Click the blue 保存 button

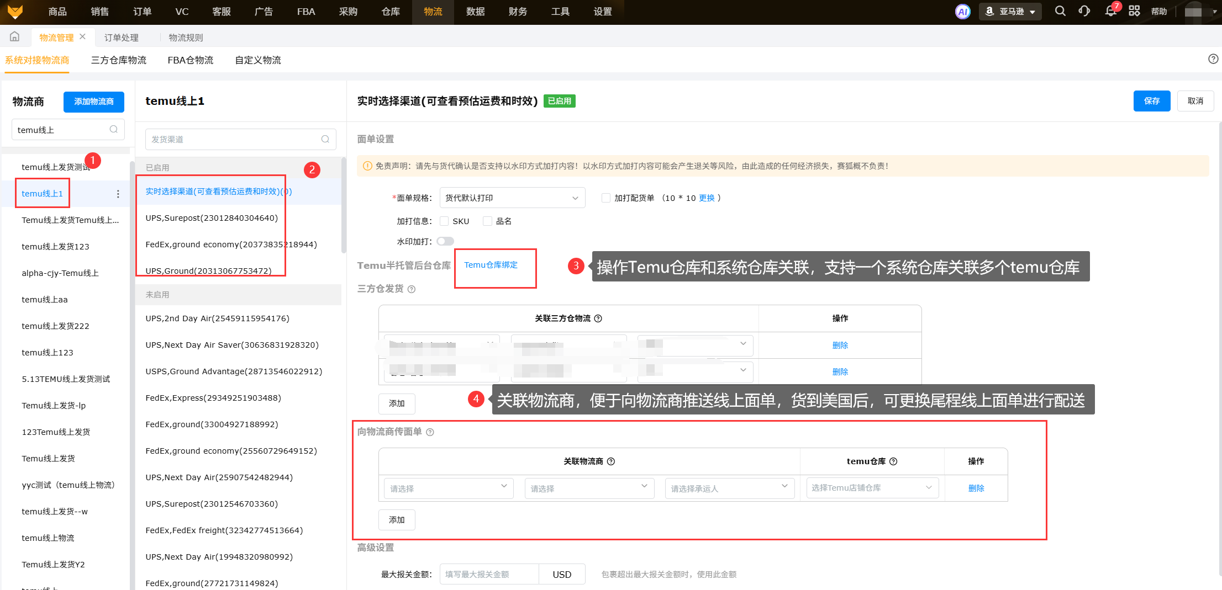pyautogui.click(x=1151, y=101)
